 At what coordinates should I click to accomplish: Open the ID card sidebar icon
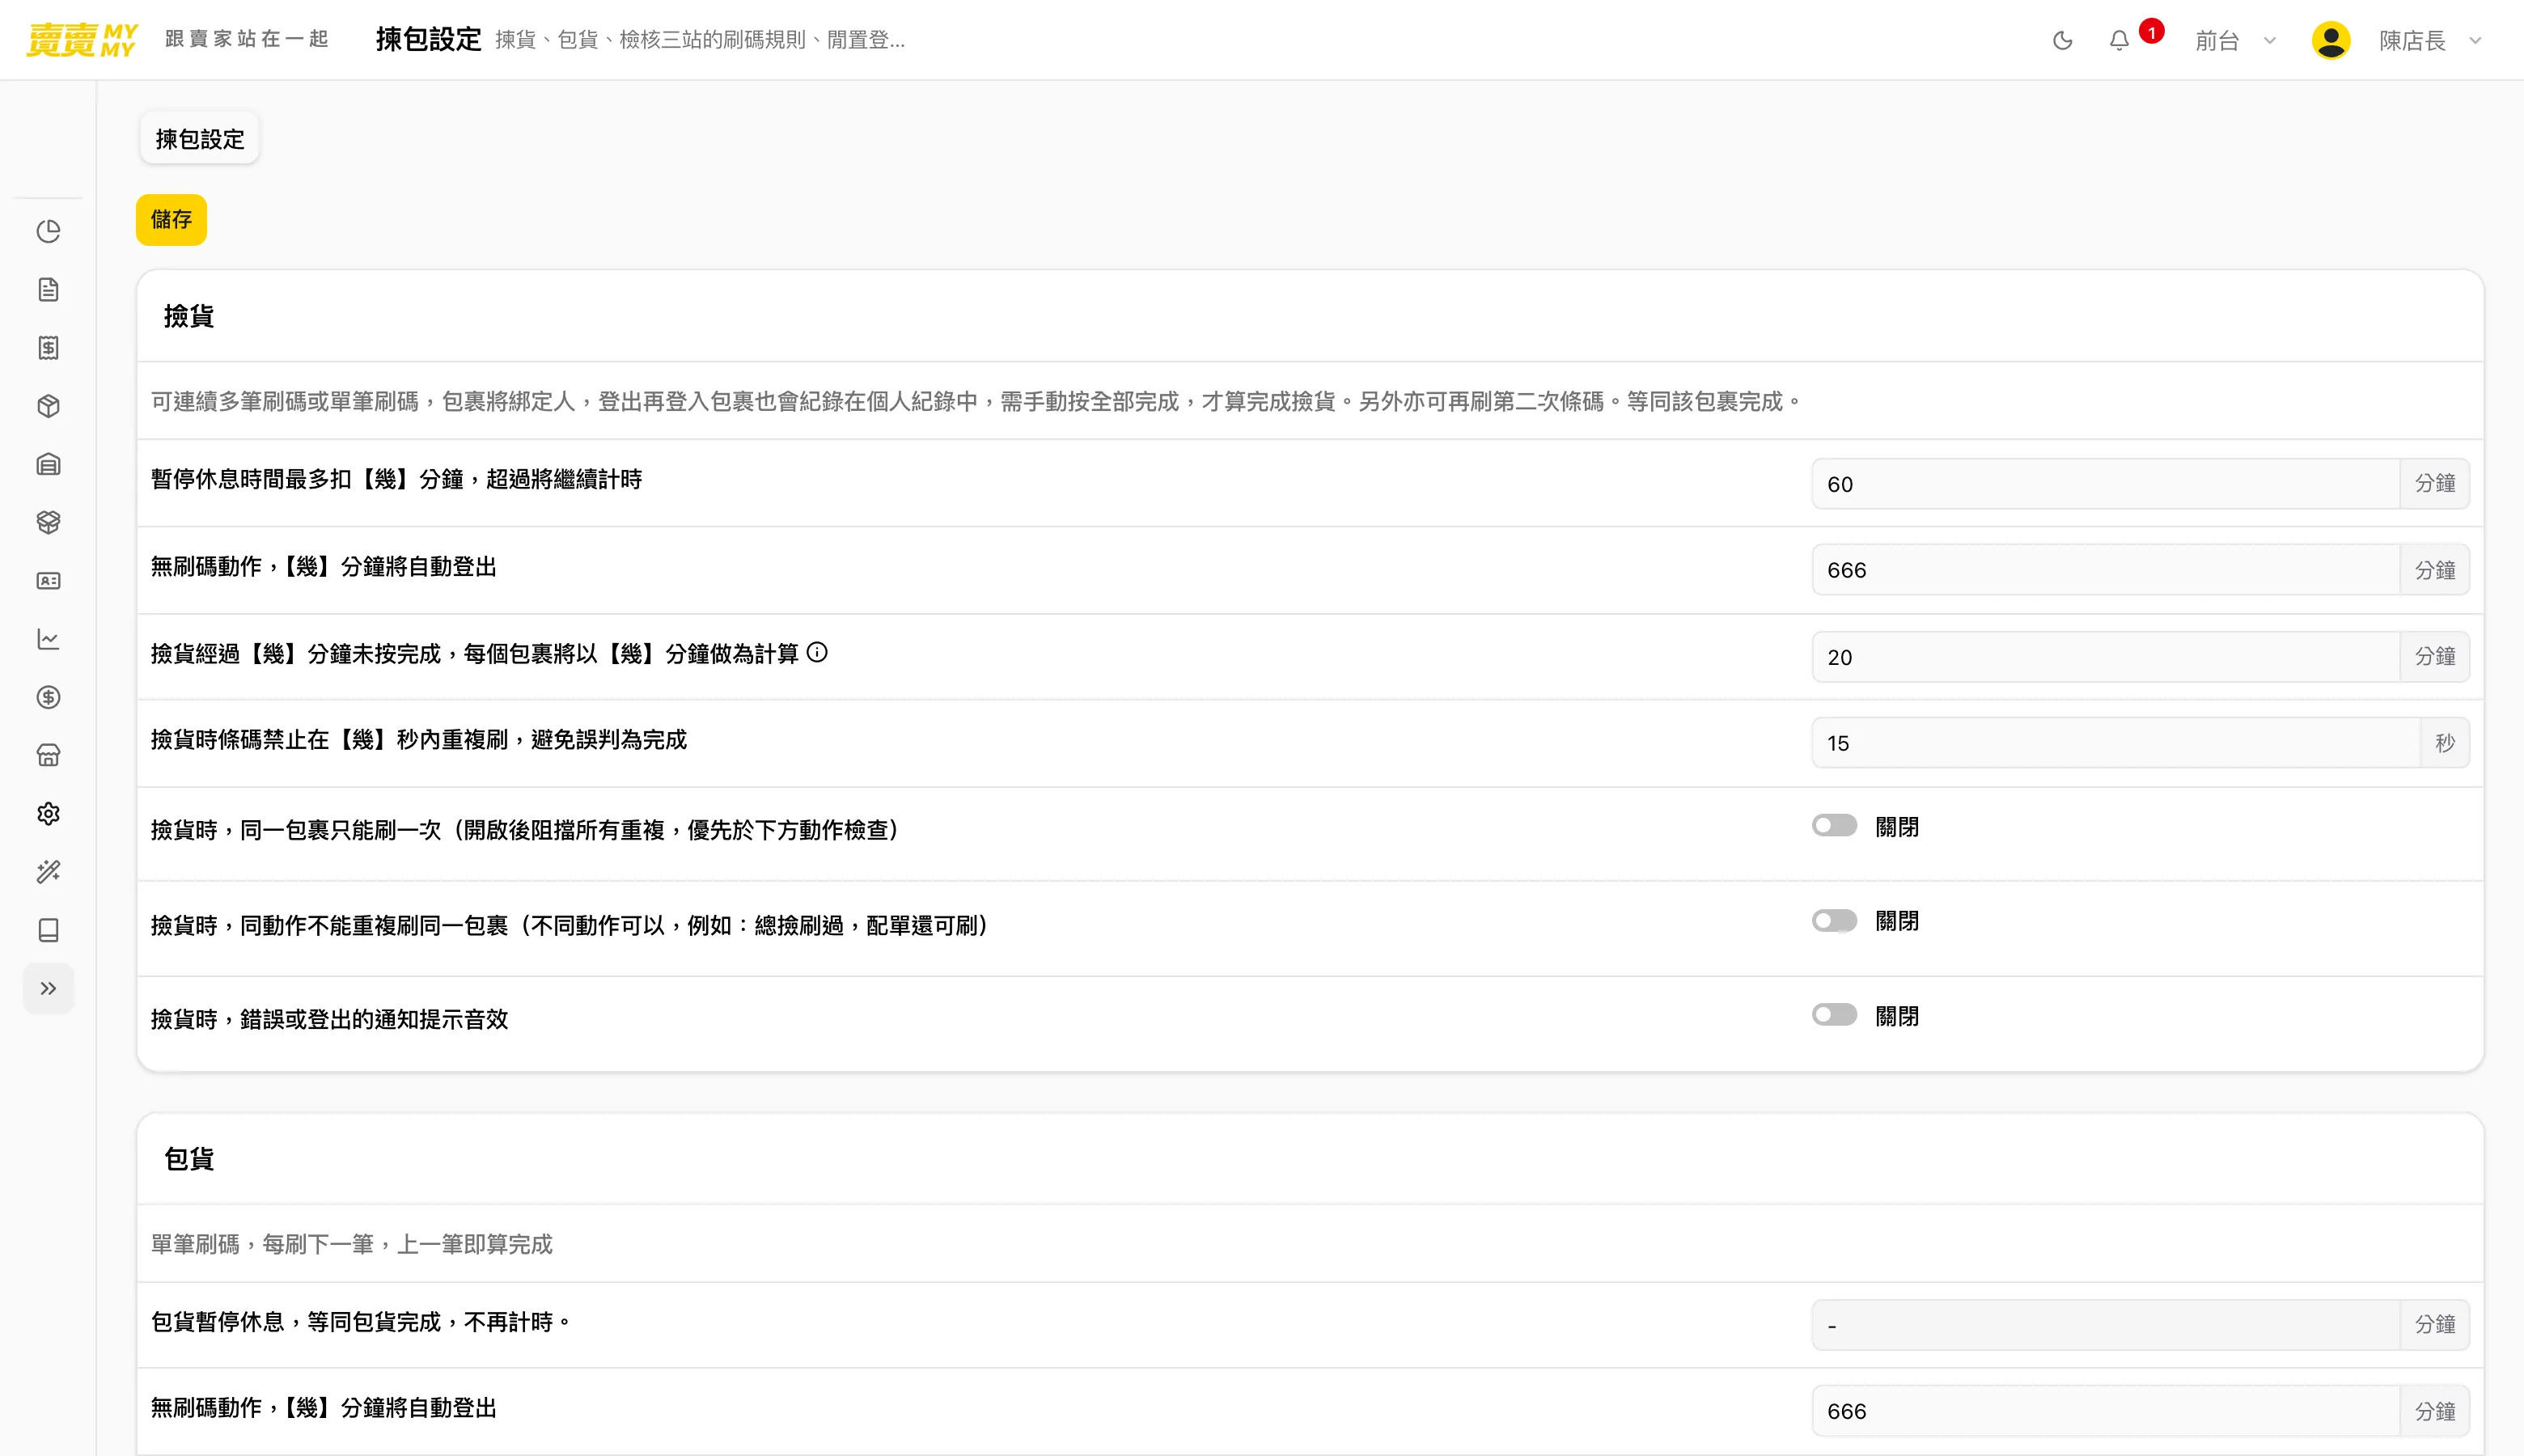tap(48, 581)
